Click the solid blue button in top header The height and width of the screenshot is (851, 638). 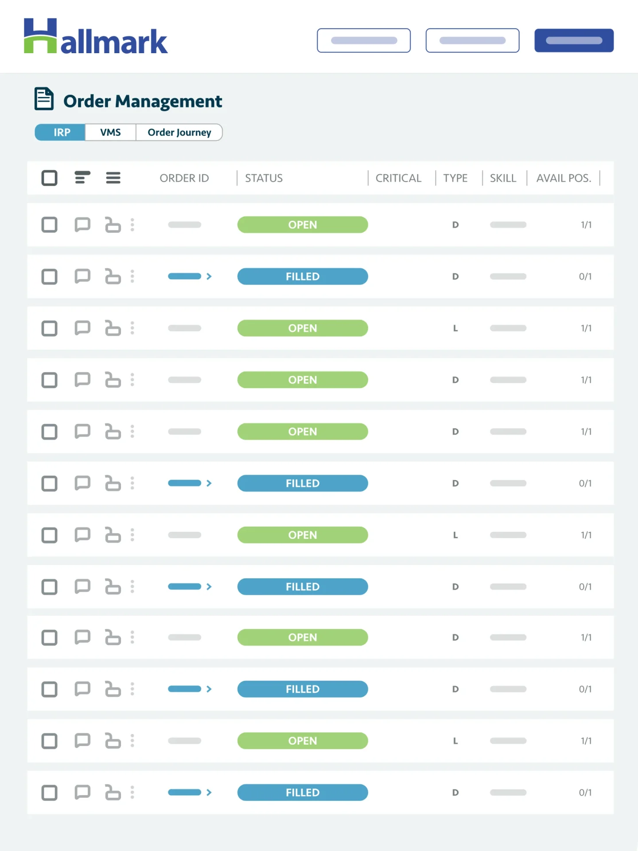(x=574, y=41)
